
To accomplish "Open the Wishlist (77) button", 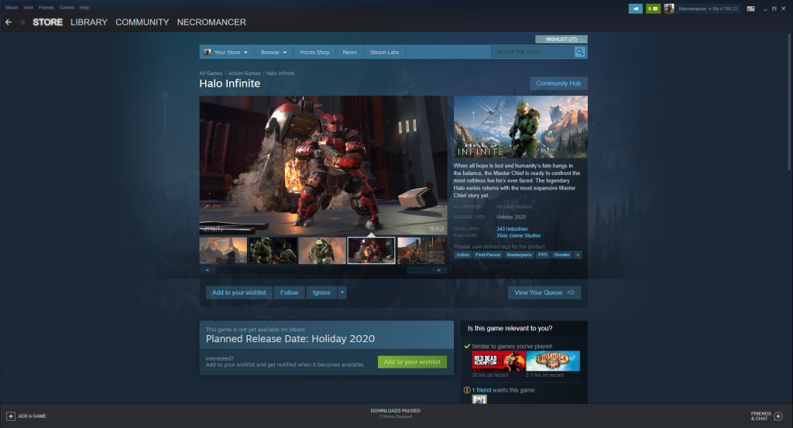I will (561, 39).
